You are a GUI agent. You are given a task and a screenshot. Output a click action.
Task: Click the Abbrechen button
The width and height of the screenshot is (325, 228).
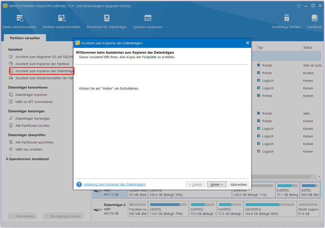pos(238,184)
